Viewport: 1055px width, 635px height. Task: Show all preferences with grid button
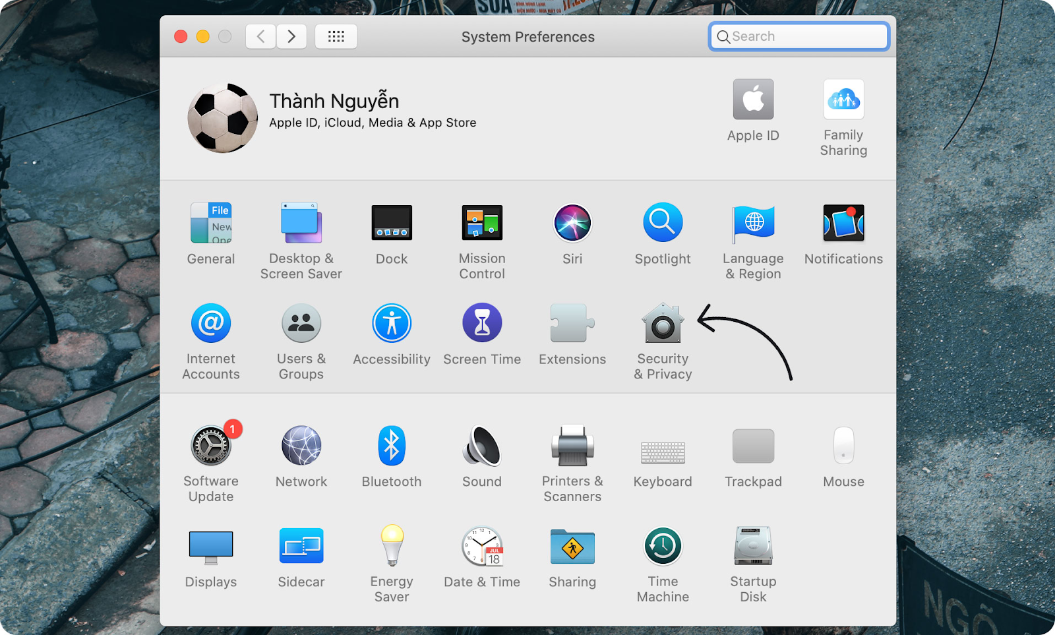336,36
